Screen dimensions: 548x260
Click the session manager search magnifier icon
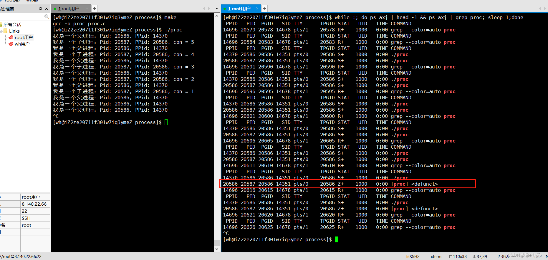[47, 17]
